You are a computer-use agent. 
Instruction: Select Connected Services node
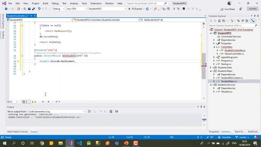[x=231, y=36]
